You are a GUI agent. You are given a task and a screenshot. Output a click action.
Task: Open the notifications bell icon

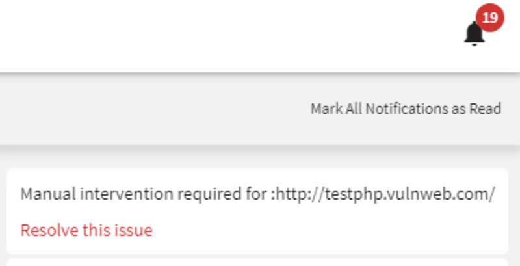point(474,34)
